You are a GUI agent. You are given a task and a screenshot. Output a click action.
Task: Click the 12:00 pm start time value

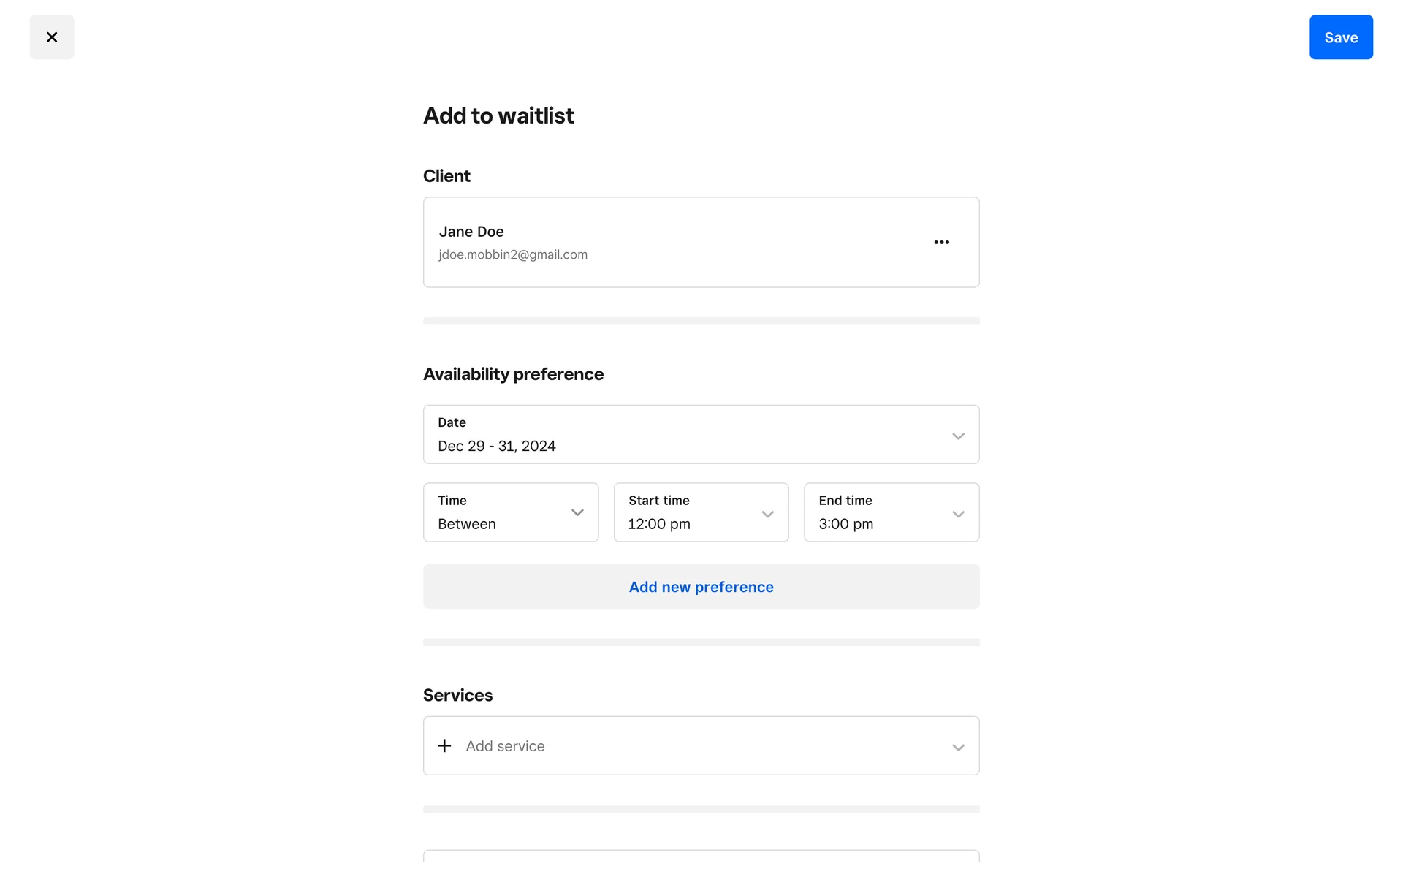coord(659,524)
